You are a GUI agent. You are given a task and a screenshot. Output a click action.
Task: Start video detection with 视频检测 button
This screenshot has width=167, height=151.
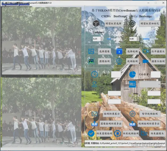click(x=132, y=61)
